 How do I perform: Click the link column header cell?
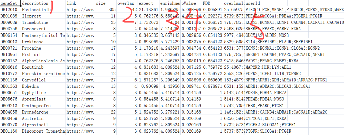80,3
